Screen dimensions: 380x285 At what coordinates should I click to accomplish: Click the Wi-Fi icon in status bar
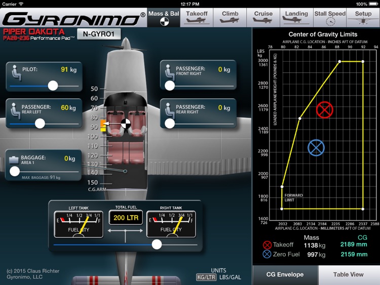click(x=21, y=4)
